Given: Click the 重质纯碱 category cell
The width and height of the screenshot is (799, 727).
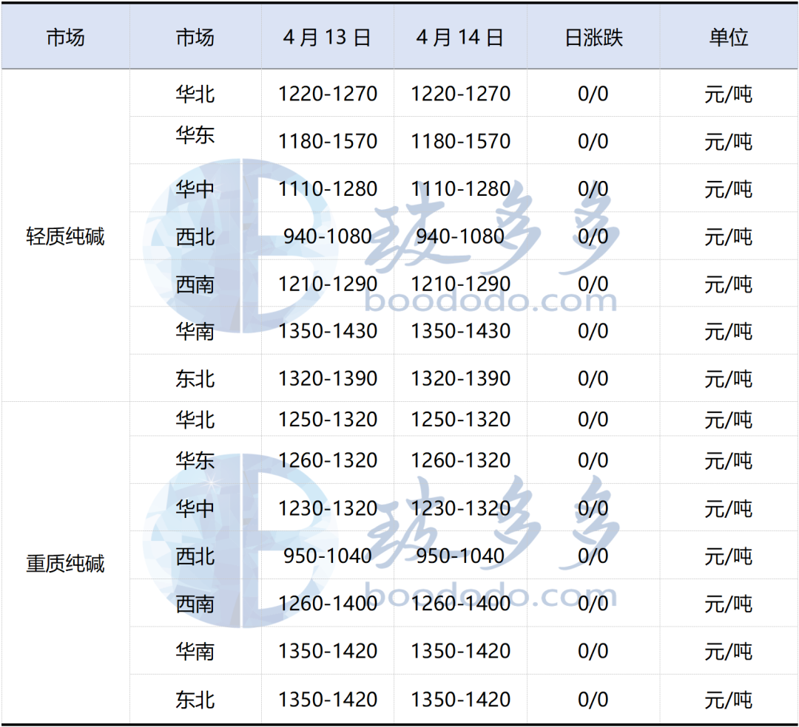Looking at the screenshot, I should 65,564.
